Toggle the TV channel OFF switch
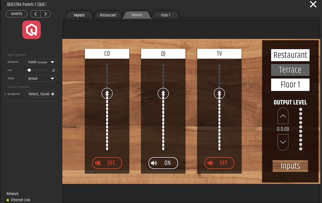322x203 pixels. pyautogui.click(x=219, y=163)
